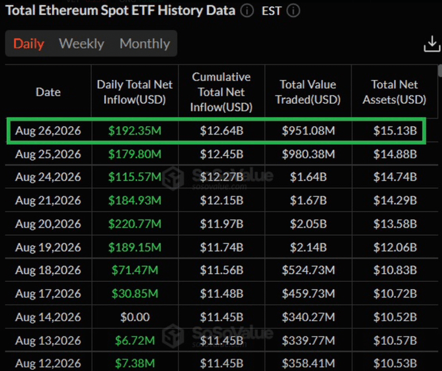This screenshot has height=371, width=442.
Task: Click the $12.15B cumulative inflow value
Action: 222,201
